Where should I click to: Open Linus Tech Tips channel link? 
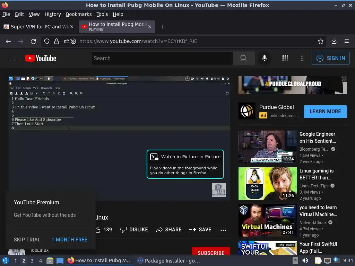tap(314, 186)
